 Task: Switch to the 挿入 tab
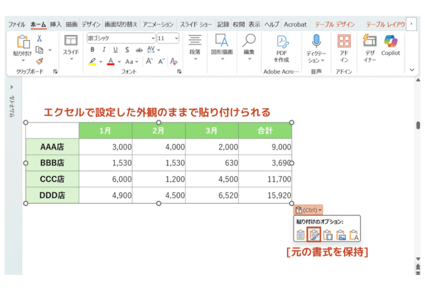pos(56,24)
